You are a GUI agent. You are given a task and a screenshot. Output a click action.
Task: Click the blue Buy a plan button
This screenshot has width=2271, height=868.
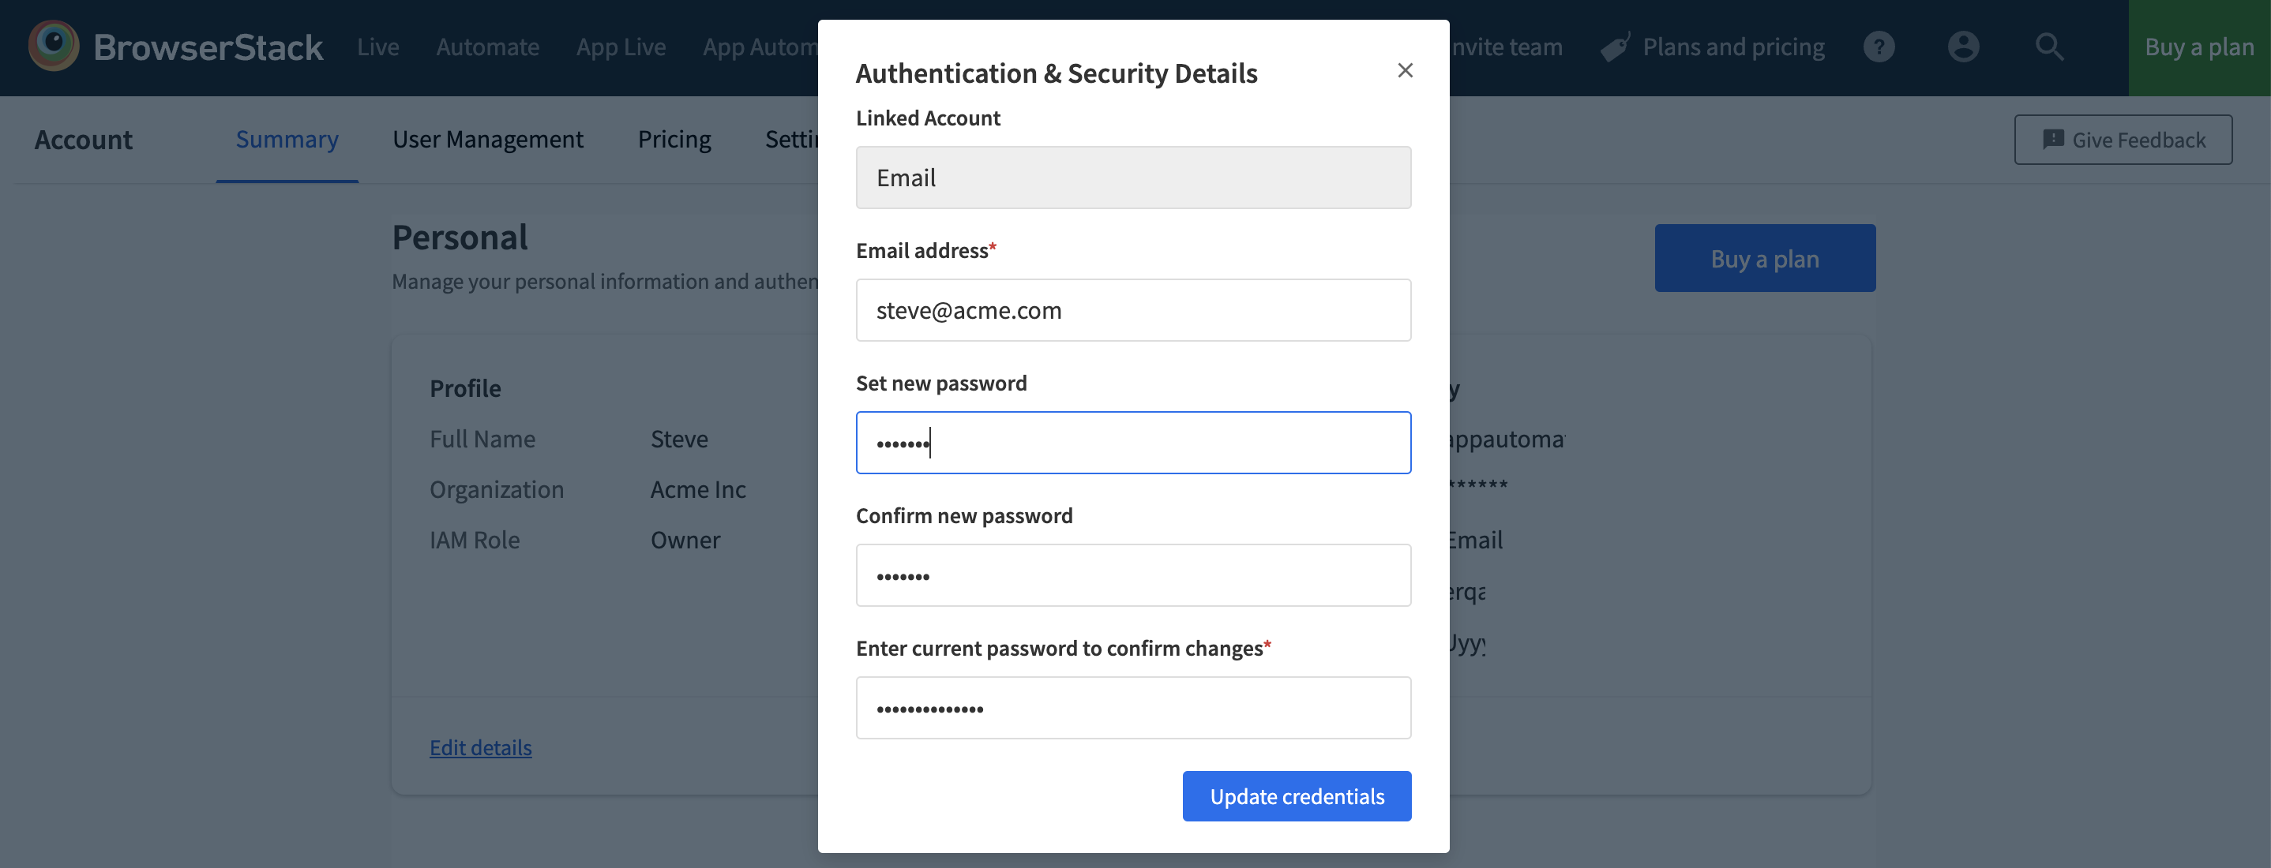pyautogui.click(x=1764, y=258)
